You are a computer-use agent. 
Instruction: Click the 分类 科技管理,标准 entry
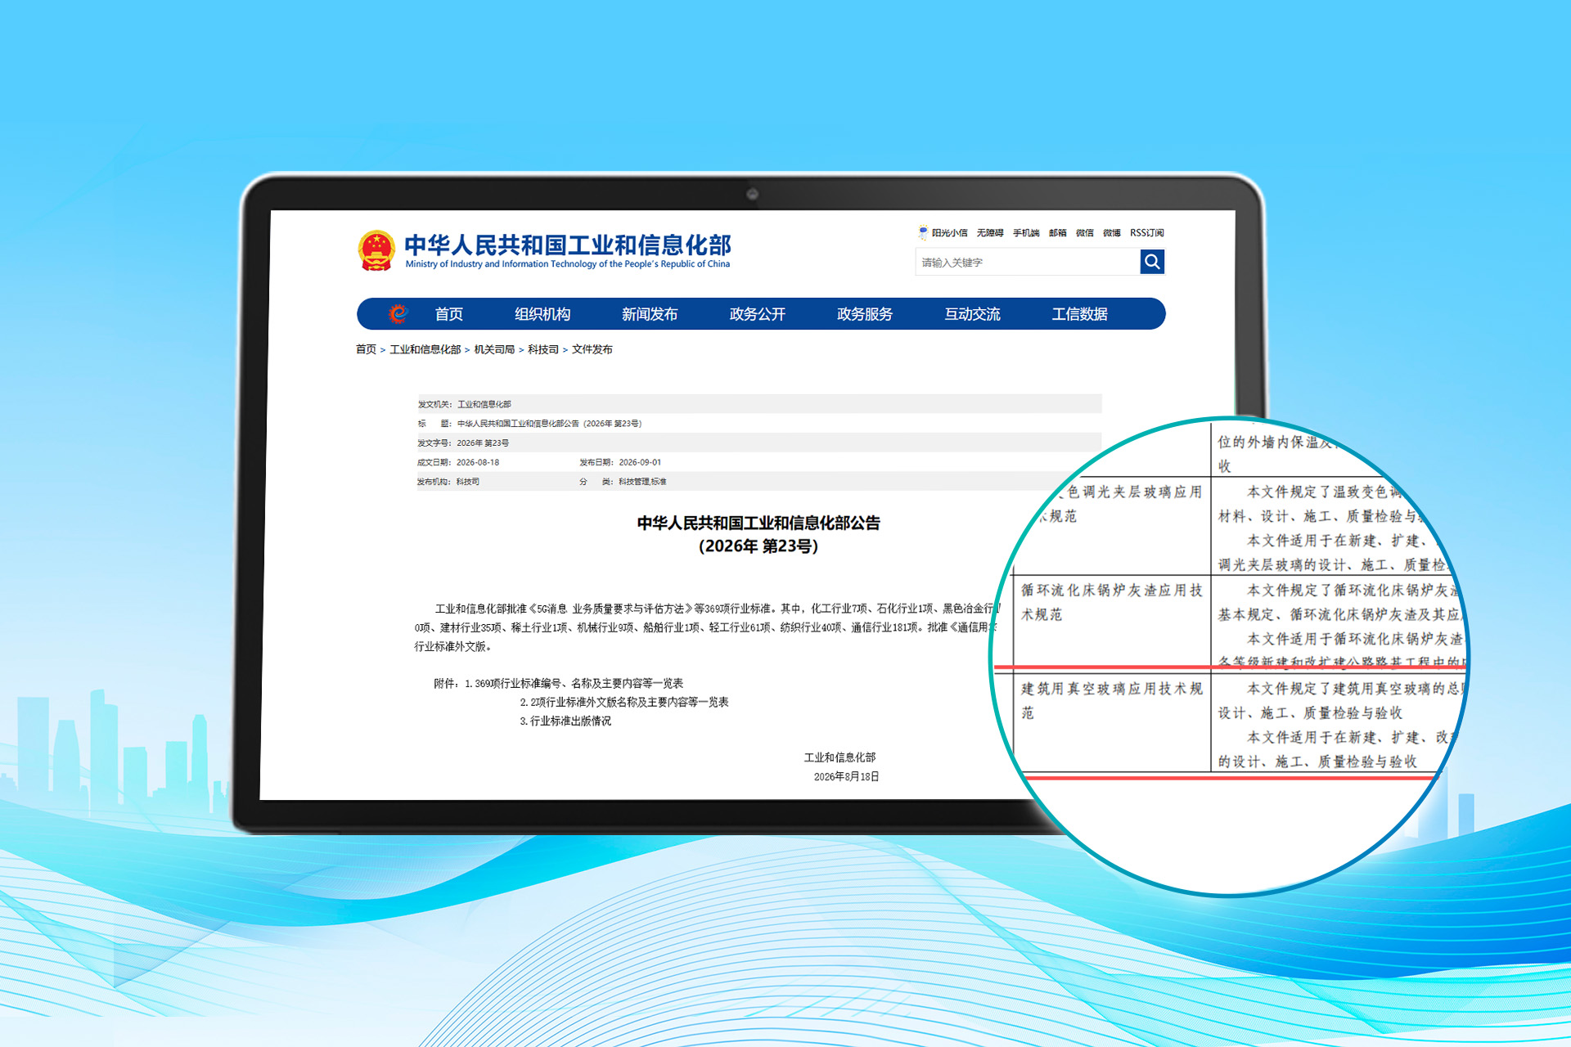click(623, 482)
